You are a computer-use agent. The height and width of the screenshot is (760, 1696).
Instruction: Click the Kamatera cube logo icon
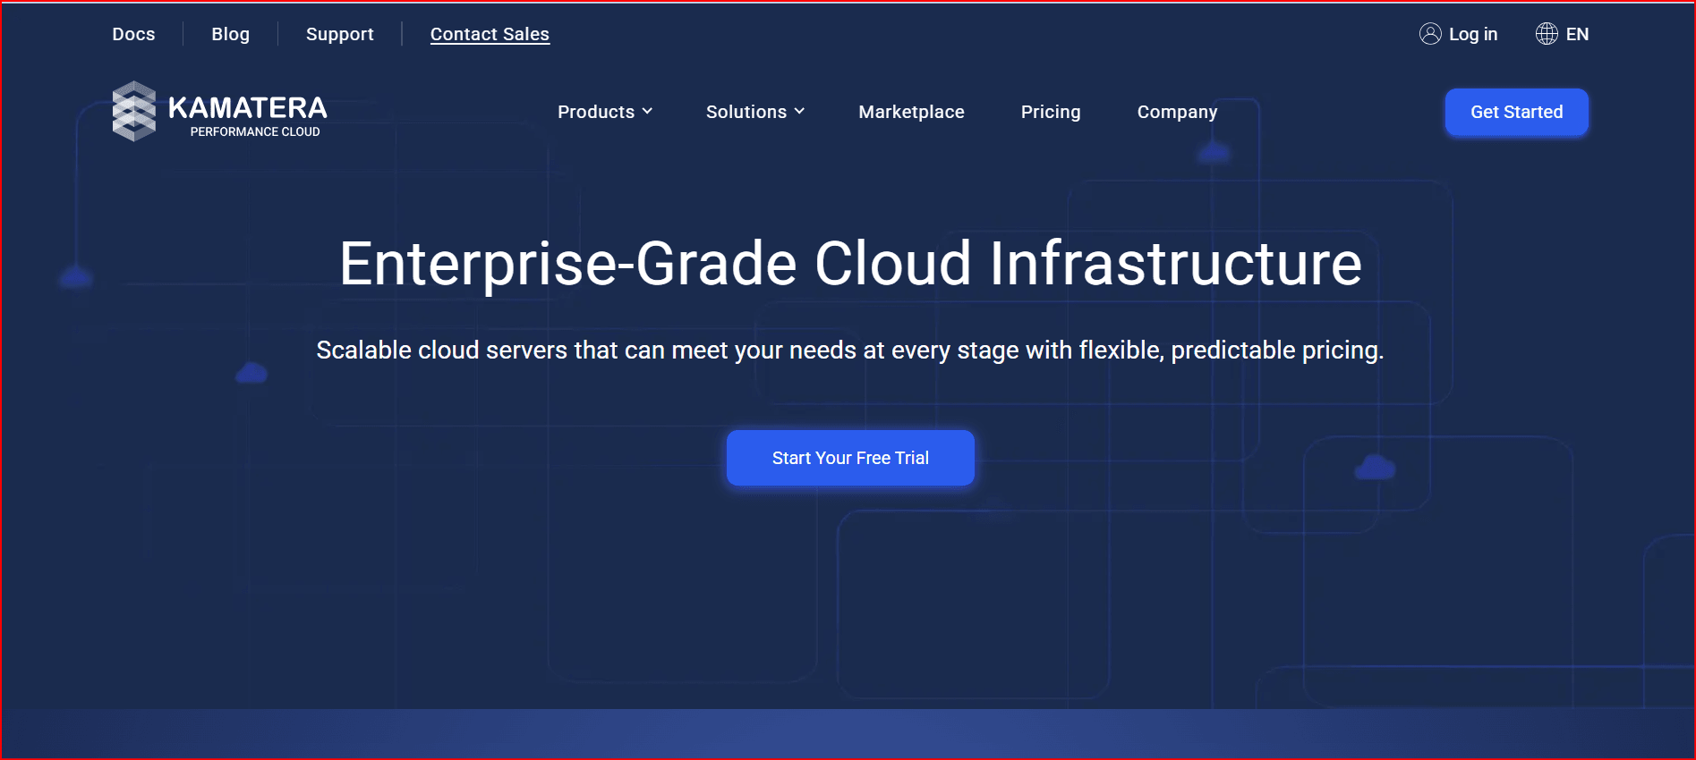pos(134,112)
